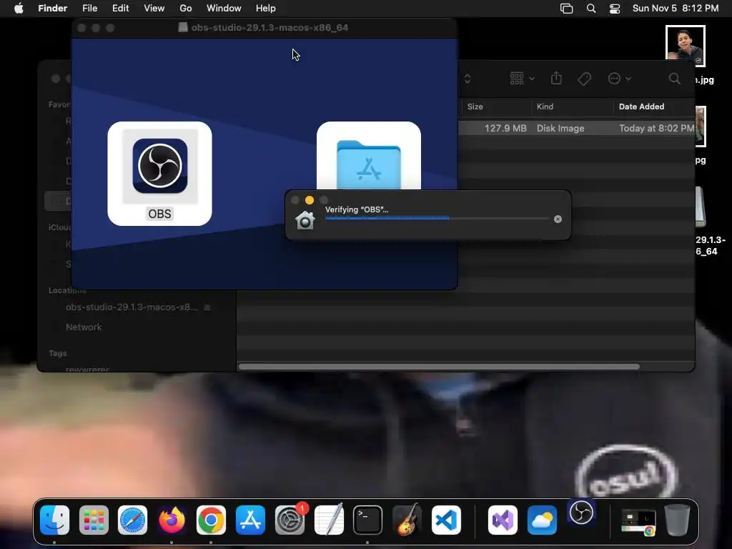Screen dimensions: 732x549
Task: Open the App Store from the Dock
Action: 250,520
